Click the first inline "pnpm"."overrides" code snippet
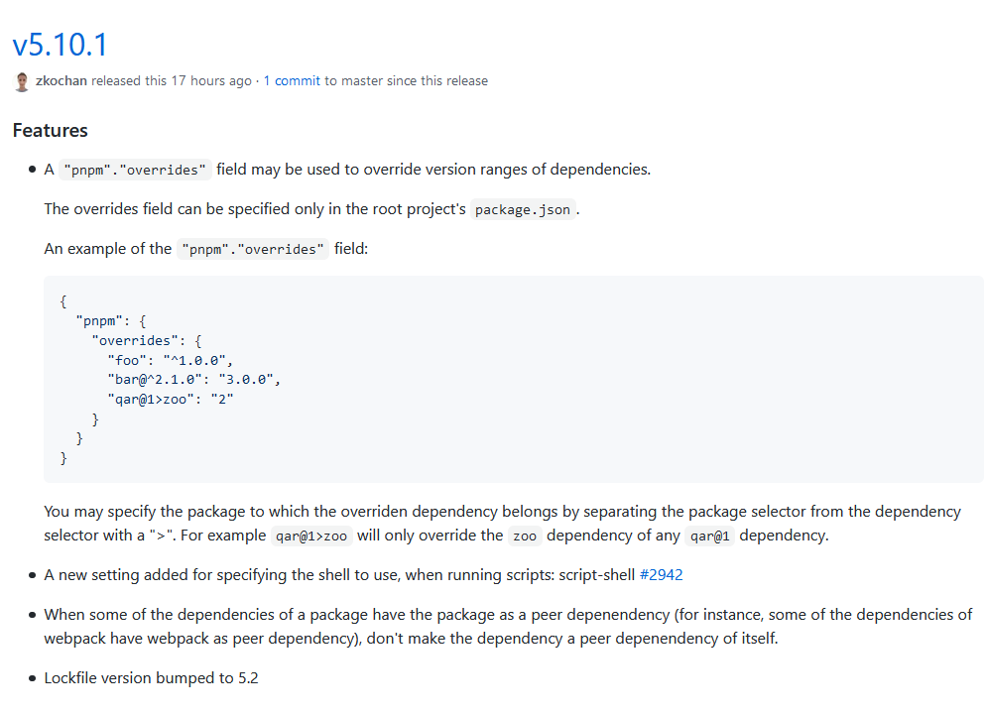 [135, 170]
